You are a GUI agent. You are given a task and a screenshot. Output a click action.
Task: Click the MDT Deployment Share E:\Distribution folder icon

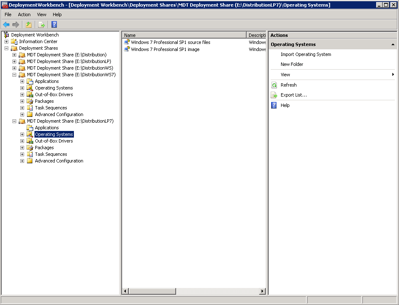22,55
